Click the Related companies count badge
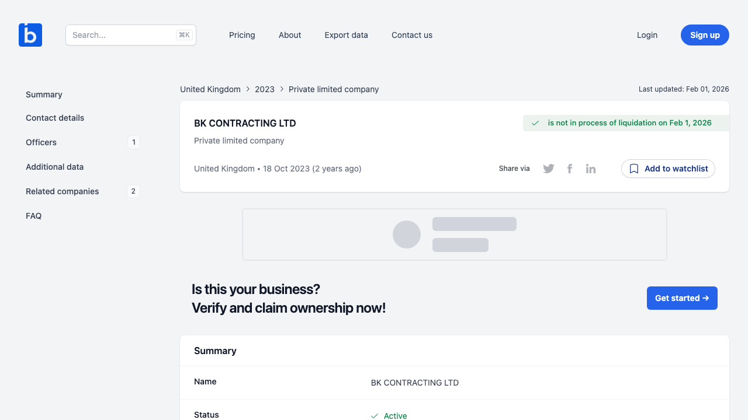This screenshot has height=420, width=748. [x=133, y=191]
